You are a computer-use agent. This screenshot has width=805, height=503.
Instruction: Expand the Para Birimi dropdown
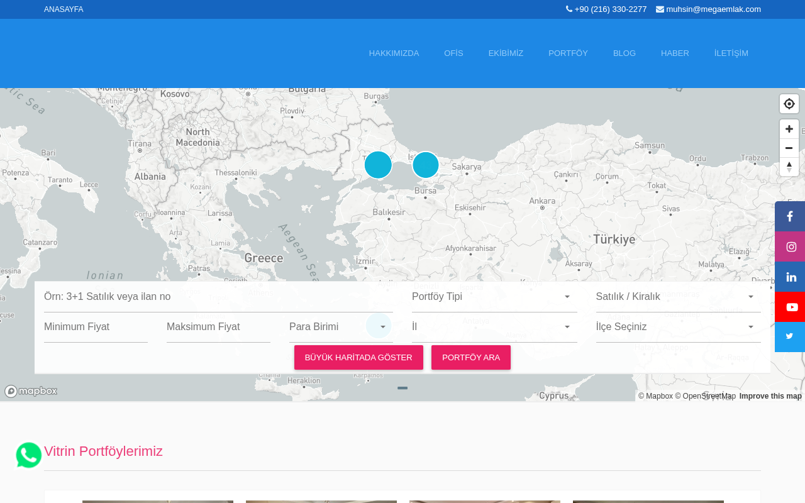tap(341, 327)
